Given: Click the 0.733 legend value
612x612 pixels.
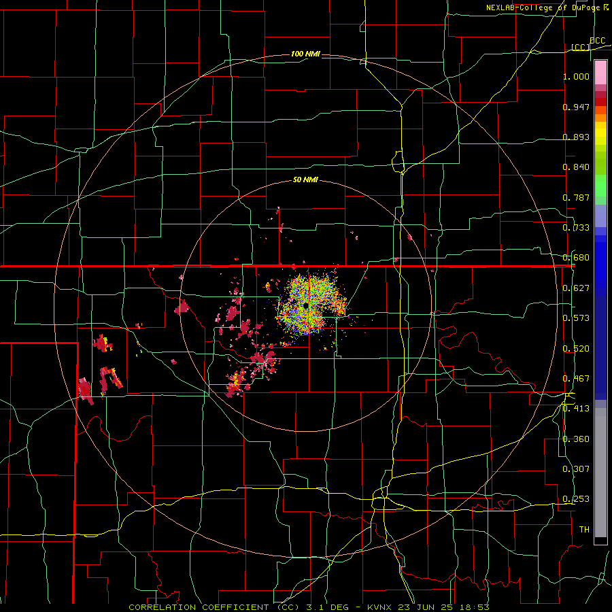Looking at the screenshot, I should tap(576, 228).
